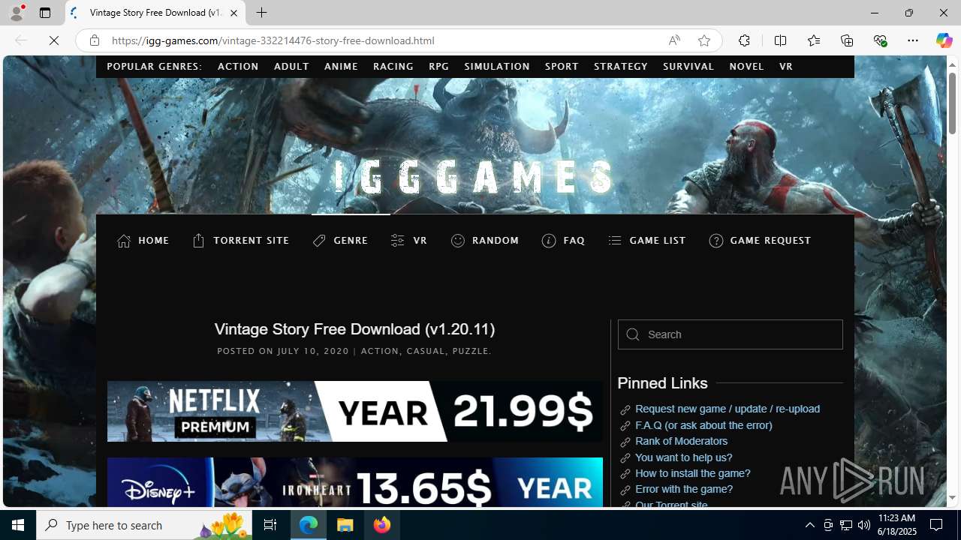Open 'How to install the game?' link
The image size is (961, 540).
(x=692, y=473)
